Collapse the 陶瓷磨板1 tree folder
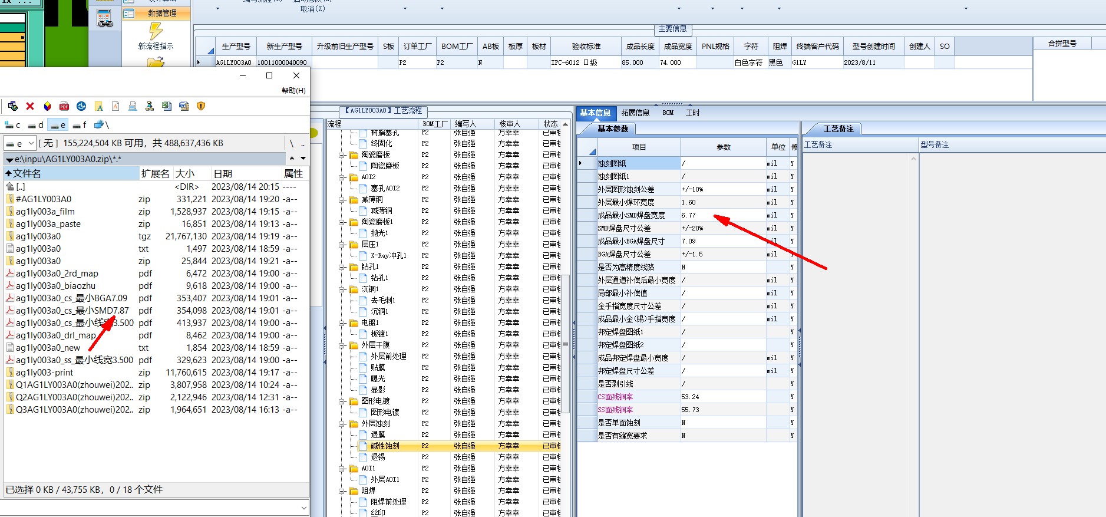The height and width of the screenshot is (517, 1106). pyautogui.click(x=342, y=222)
